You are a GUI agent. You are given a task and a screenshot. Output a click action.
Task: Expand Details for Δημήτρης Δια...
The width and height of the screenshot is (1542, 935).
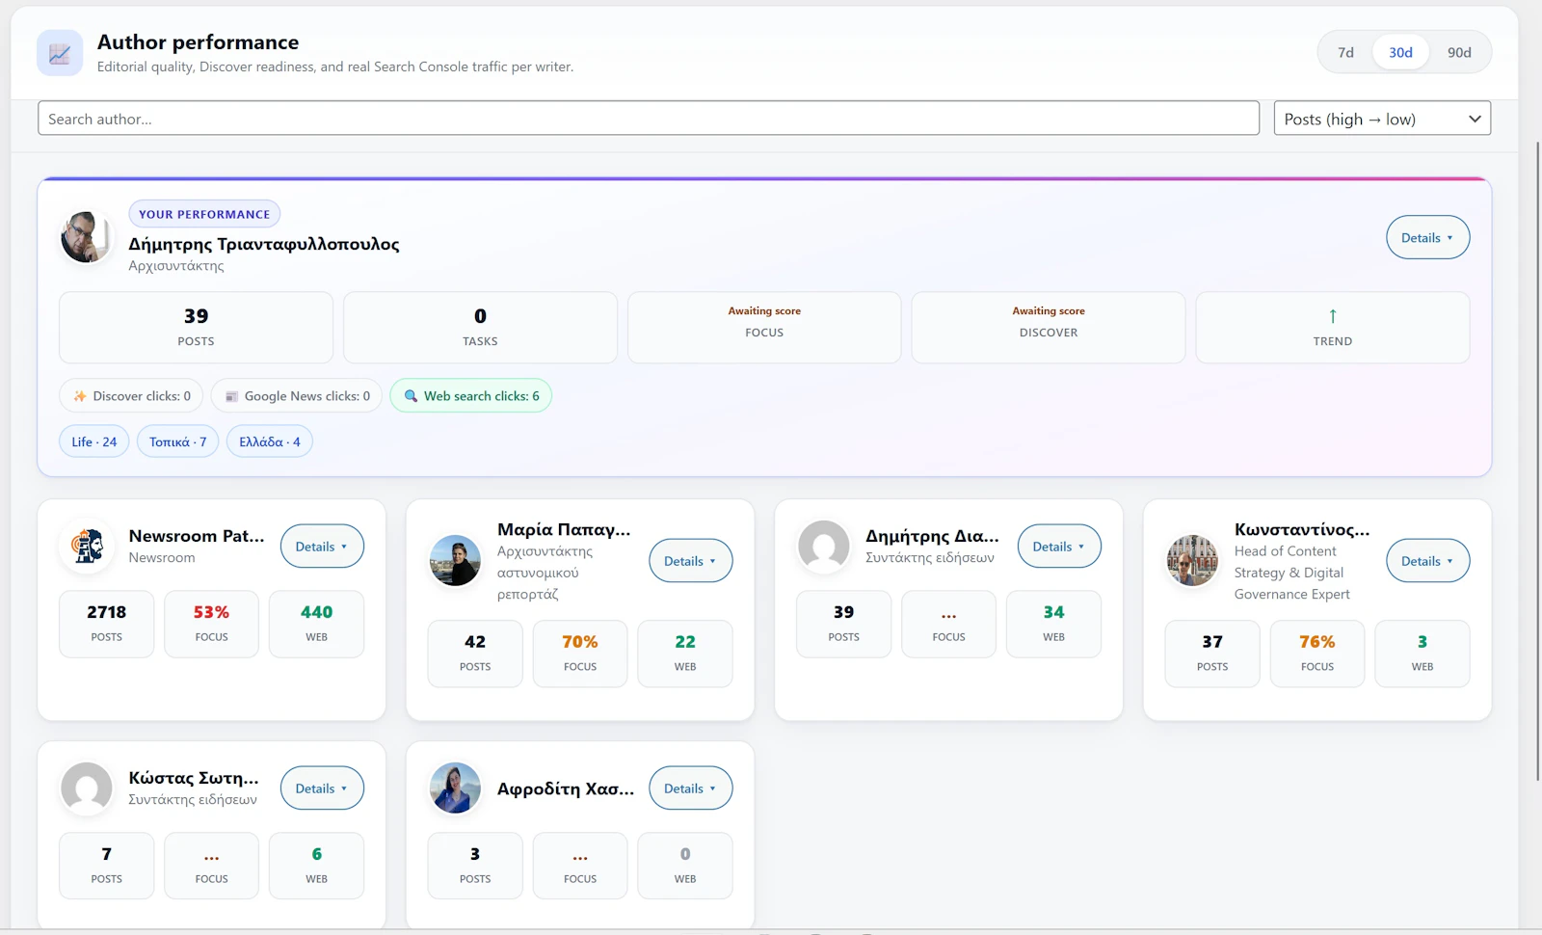(x=1059, y=547)
